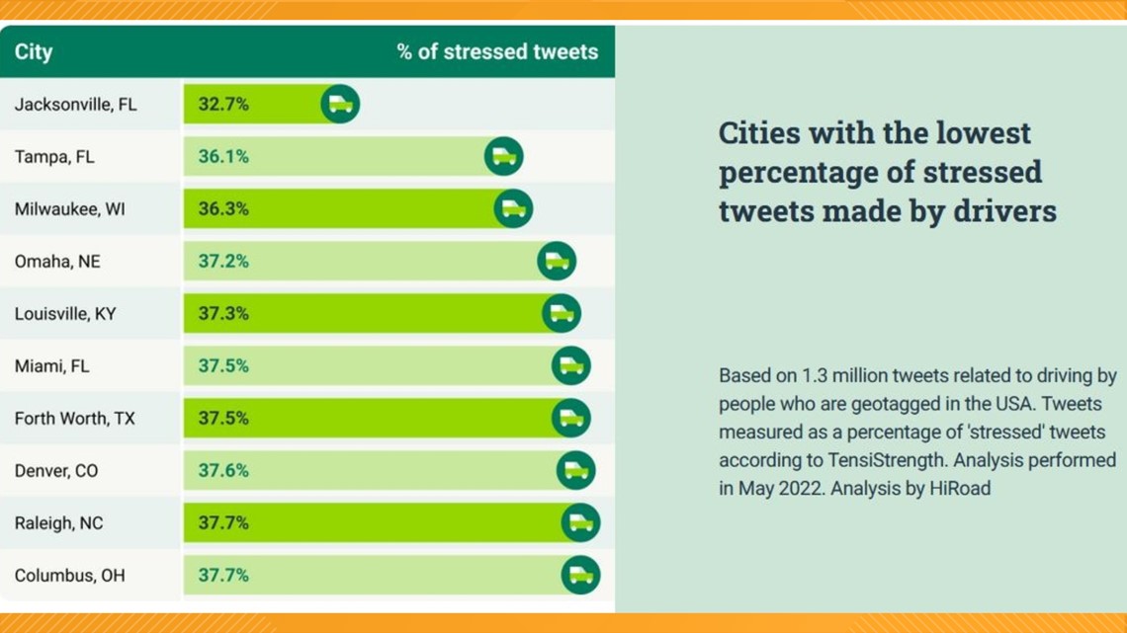The width and height of the screenshot is (1127, 633).
Task: Select the % of stressed tweets header
Action: point(497,51)
